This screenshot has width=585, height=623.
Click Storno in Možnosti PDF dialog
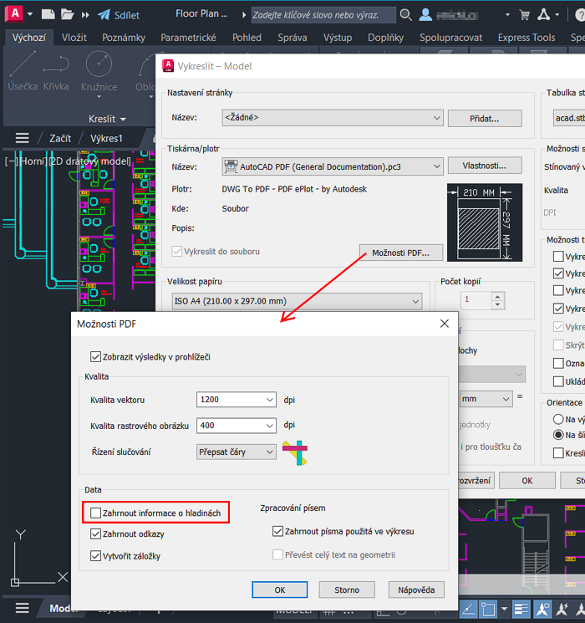[x=347, y=590]
